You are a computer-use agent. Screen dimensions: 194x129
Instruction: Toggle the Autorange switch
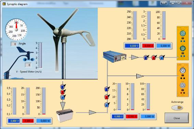pos(177,107)
